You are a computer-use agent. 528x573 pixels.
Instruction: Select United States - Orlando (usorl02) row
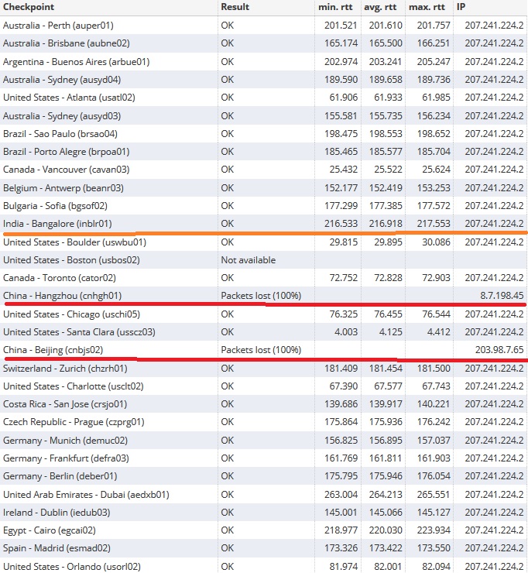(71, 566)
